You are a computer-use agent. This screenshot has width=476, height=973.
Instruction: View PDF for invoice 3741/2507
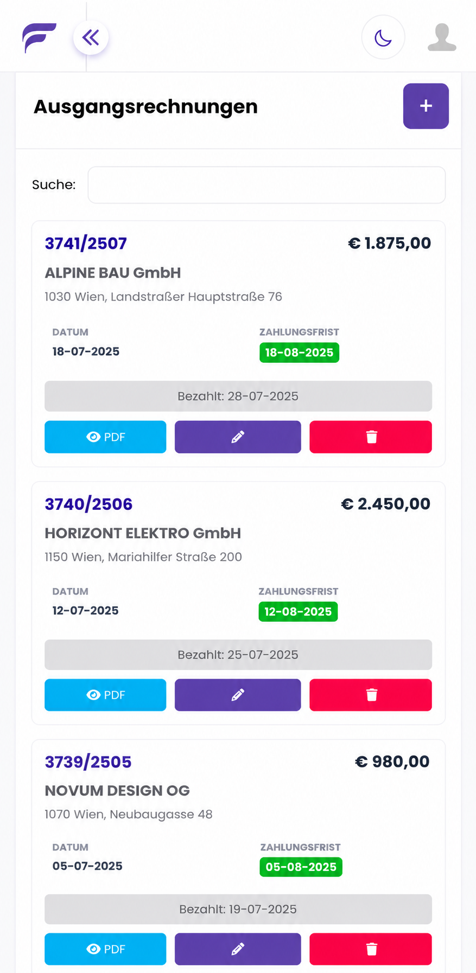[x=105, y=437]
